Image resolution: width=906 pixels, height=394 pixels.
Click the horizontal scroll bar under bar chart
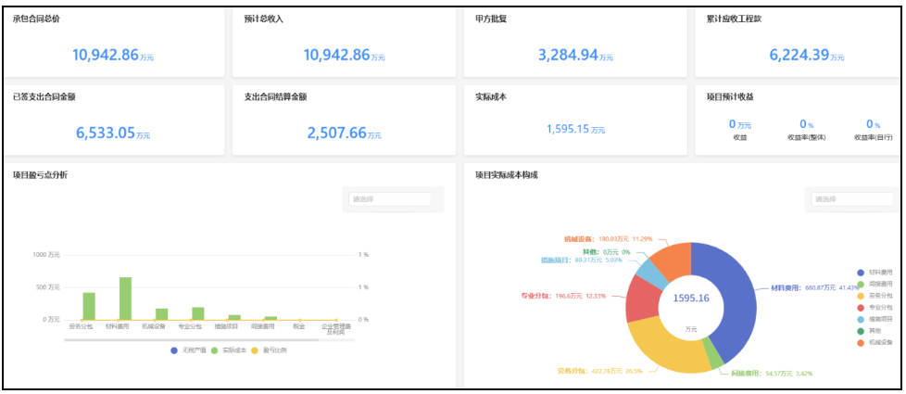tap(191, 339)
